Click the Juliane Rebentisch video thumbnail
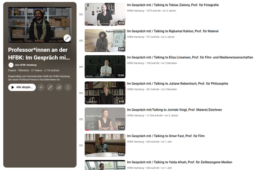This screenshot has height=170, width=270. [105, 93]
